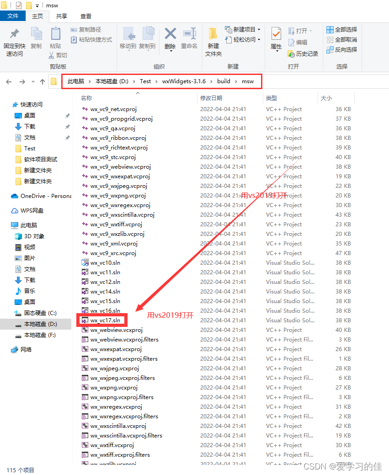389x475 pixels.
Task: Select file wx_vc12.sln
Action: (x=105, y=282)
